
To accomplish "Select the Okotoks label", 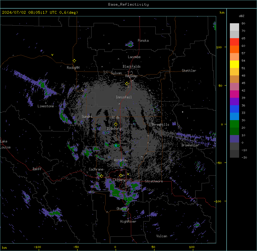I will point(123,209).
